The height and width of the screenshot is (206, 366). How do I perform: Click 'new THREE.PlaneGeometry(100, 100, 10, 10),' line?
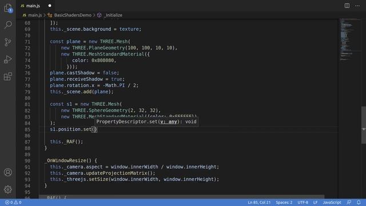click(120, 48)
